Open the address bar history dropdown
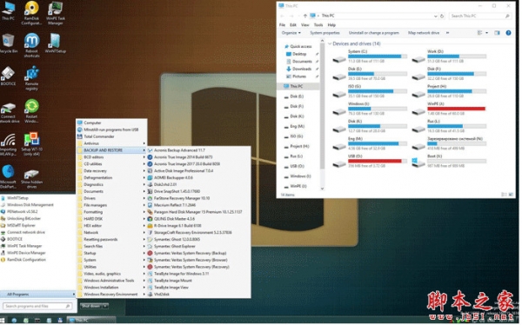 tap(436, 16)
